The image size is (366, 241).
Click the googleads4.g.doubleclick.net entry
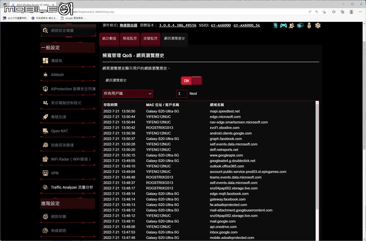pos(232,161)
